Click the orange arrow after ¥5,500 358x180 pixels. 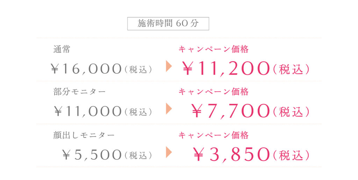coord(169,152)
